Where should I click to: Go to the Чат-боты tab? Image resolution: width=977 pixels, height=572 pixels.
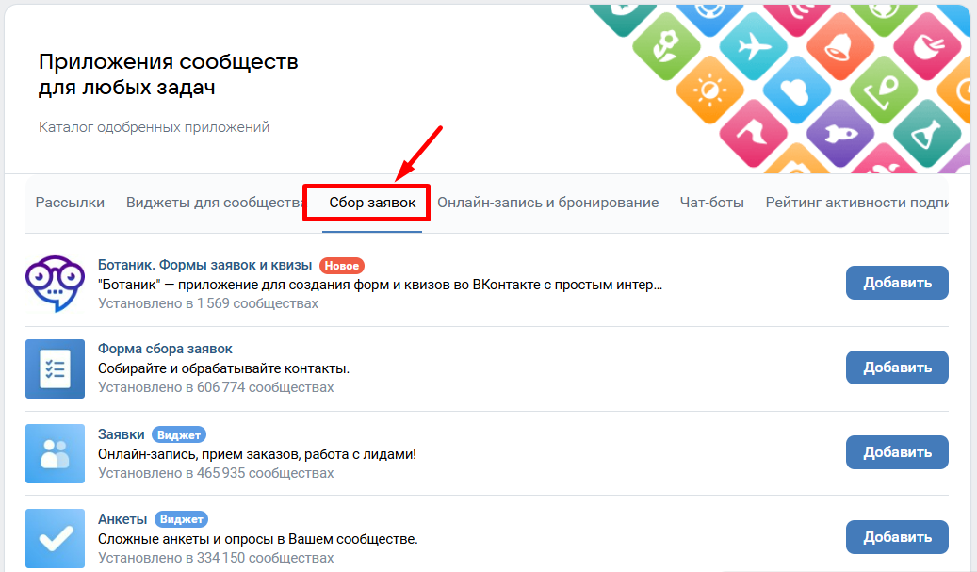click(711, 203)
